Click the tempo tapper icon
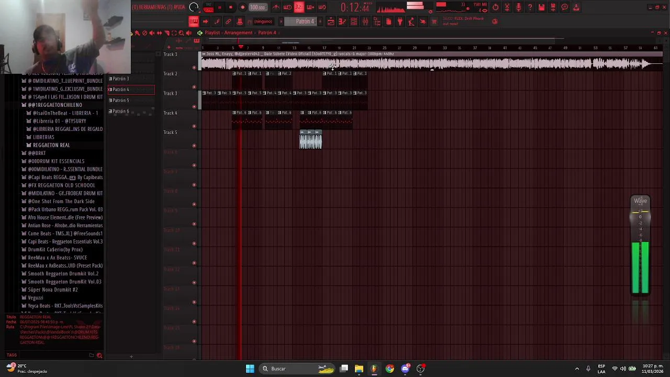 [411, 21]
